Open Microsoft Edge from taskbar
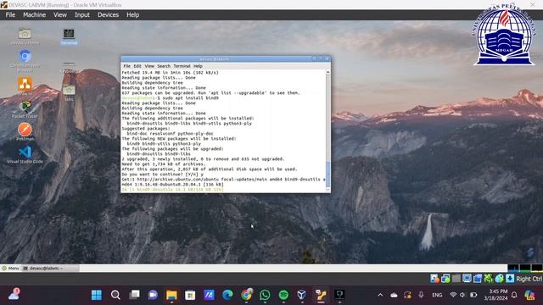 (227, 295)
